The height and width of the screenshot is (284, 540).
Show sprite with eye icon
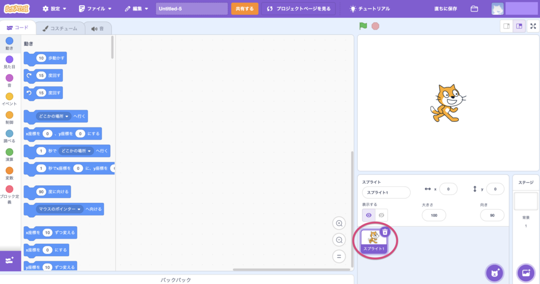(x=369, y=215)
